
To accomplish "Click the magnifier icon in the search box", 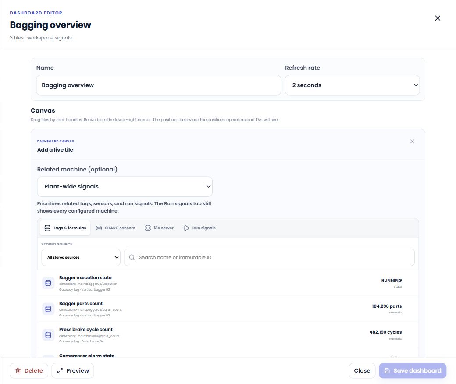I will pyautogui.click(x=132, y=257).
